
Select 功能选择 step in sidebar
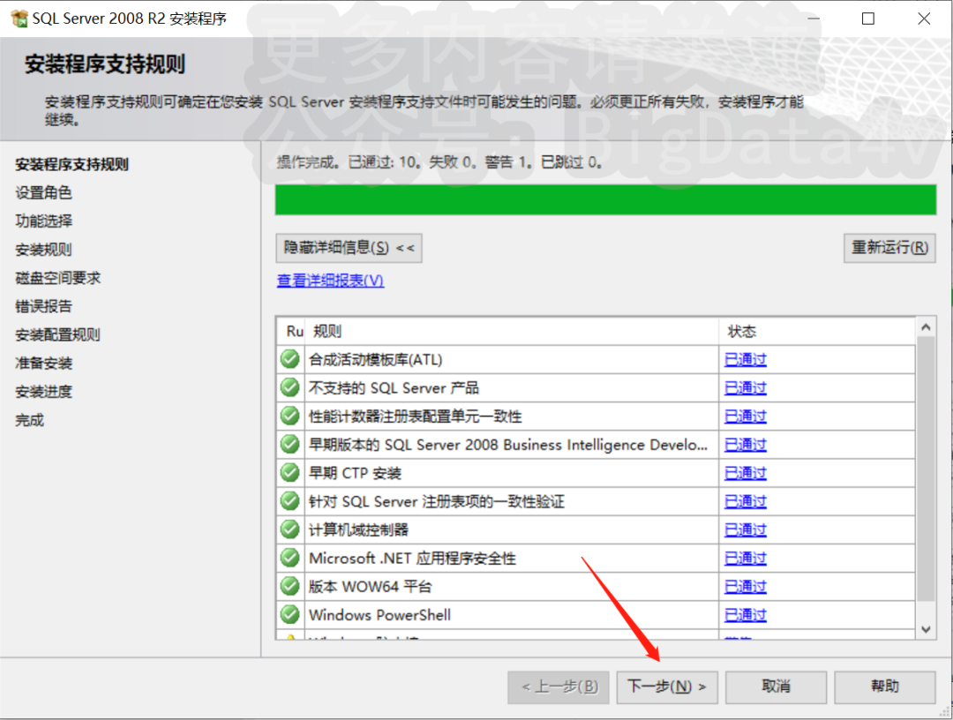[x=44, y=221]
